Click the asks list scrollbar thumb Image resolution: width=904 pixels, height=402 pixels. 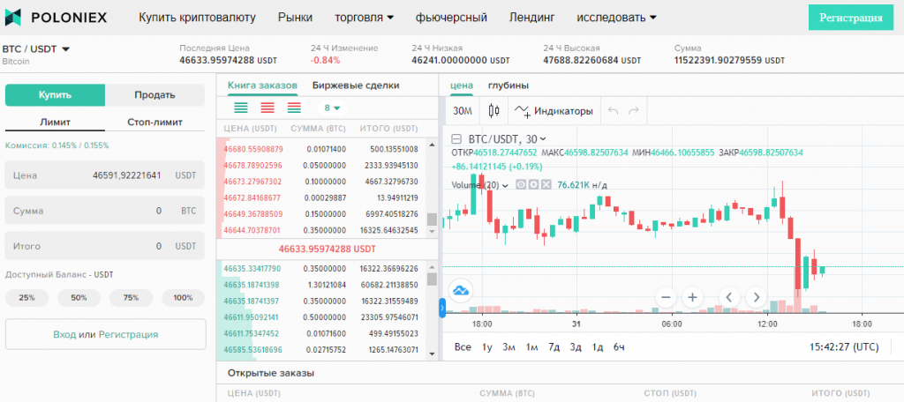[x=432, y=220]
